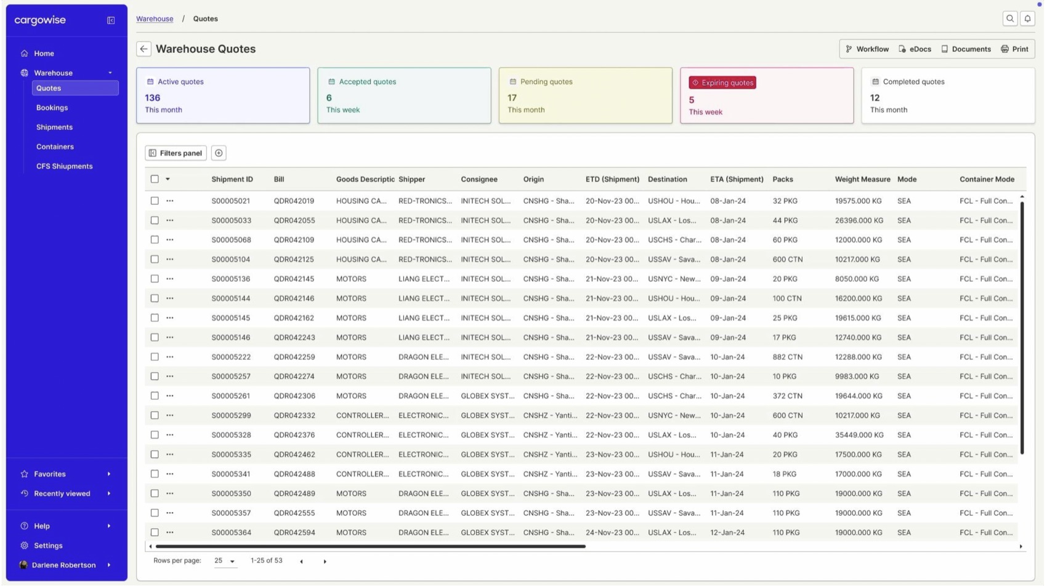The image size is (1047, 587).
Task: Click the add filter plus icon
Action: click(x=219, y=153)
